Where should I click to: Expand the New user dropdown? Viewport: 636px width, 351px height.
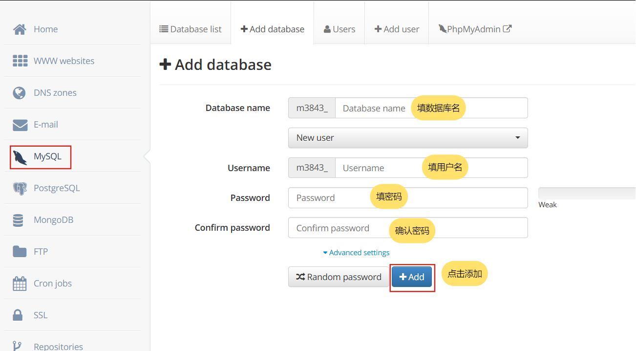click(x=408, y=138)
